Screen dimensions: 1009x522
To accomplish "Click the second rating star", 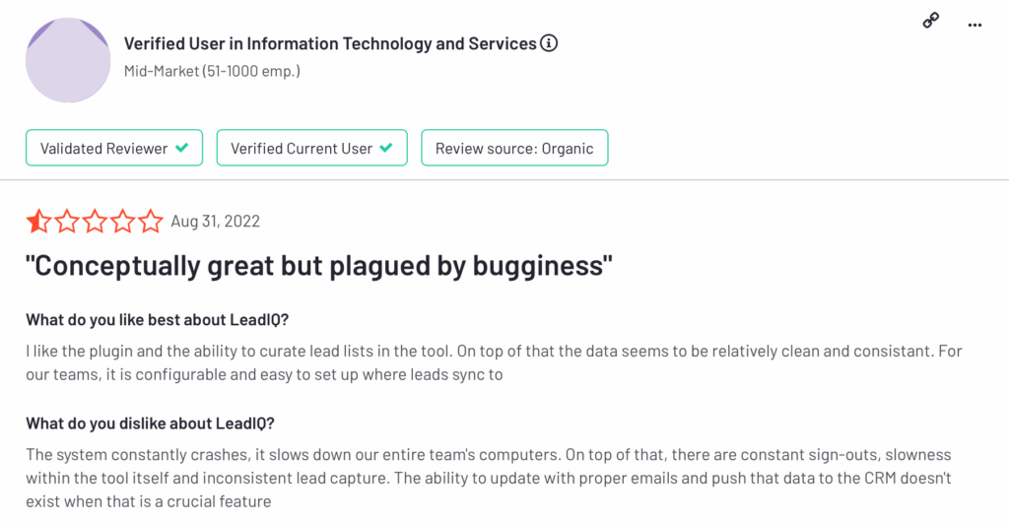I will [x=66, y=221].
